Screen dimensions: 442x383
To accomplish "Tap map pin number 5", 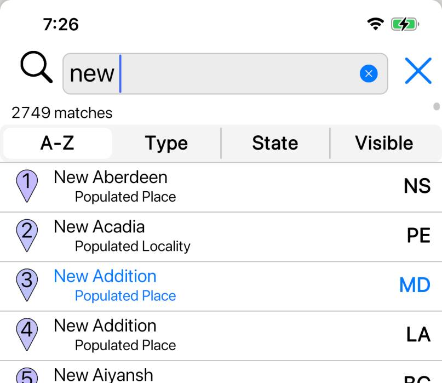I will [27, 375].
